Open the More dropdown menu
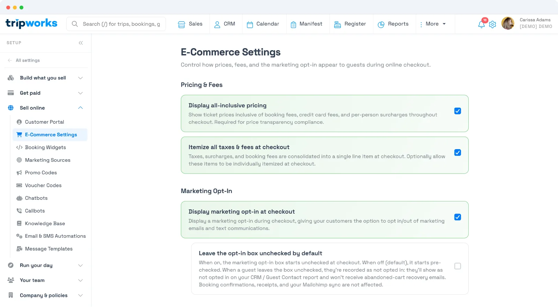 [x=432, y=24]
